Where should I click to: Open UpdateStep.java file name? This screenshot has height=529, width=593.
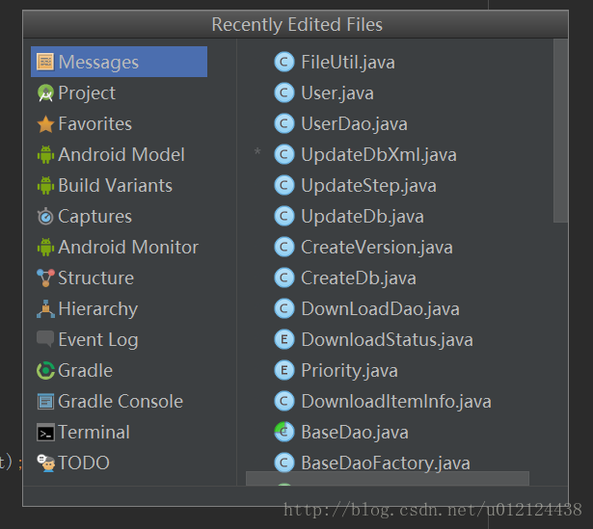368,186
